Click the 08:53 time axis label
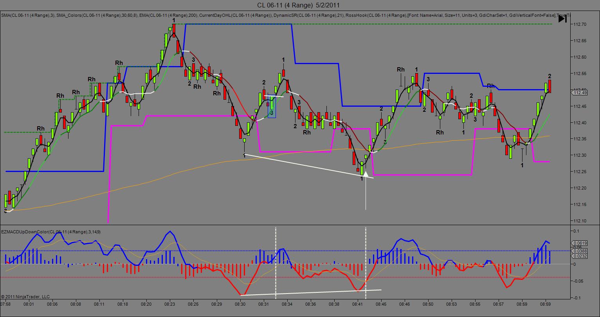The image size is (600, 317). (452, 304)
